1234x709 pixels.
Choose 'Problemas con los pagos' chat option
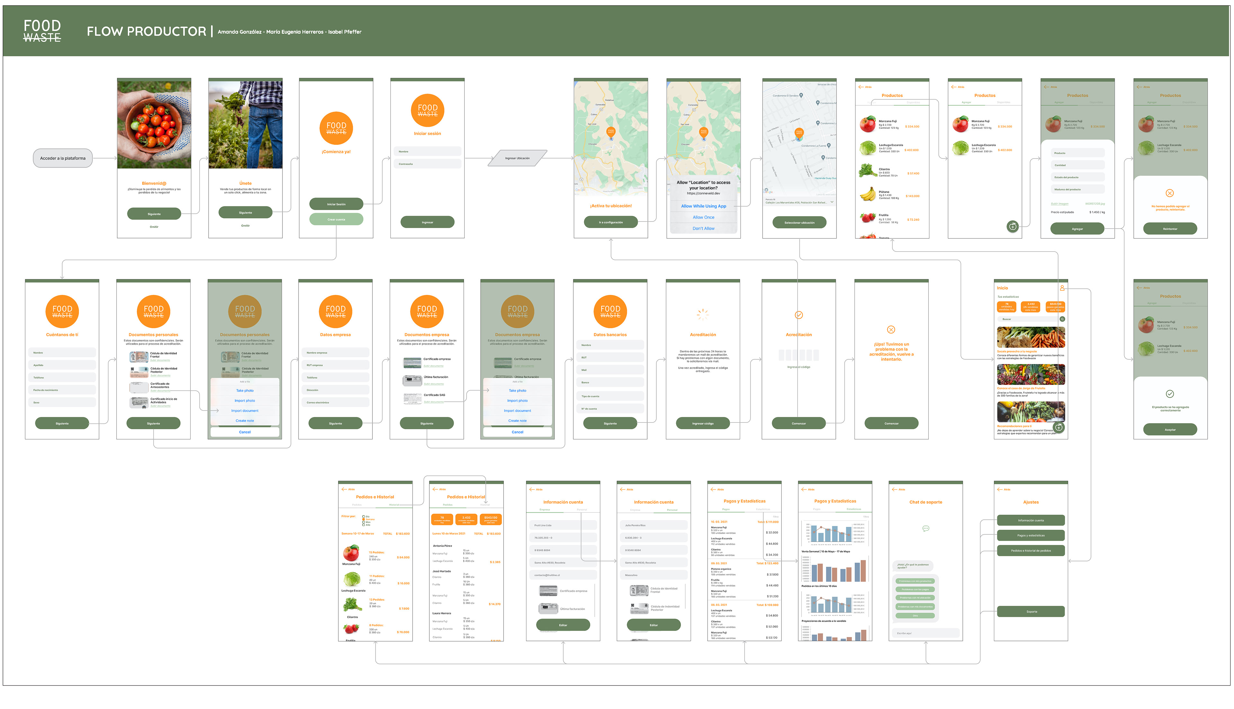click(915, 589)
